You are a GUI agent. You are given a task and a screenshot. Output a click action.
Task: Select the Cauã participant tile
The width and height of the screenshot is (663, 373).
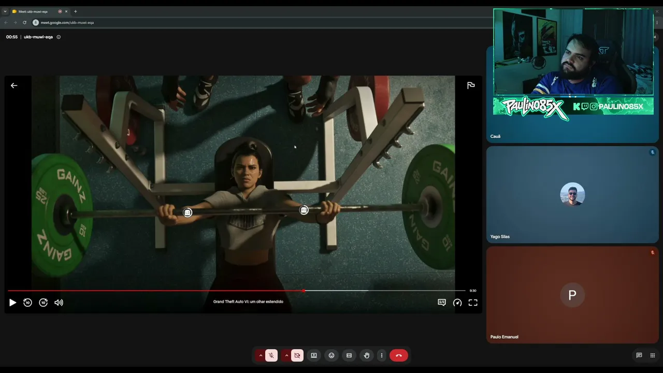[x=572, y=94]
